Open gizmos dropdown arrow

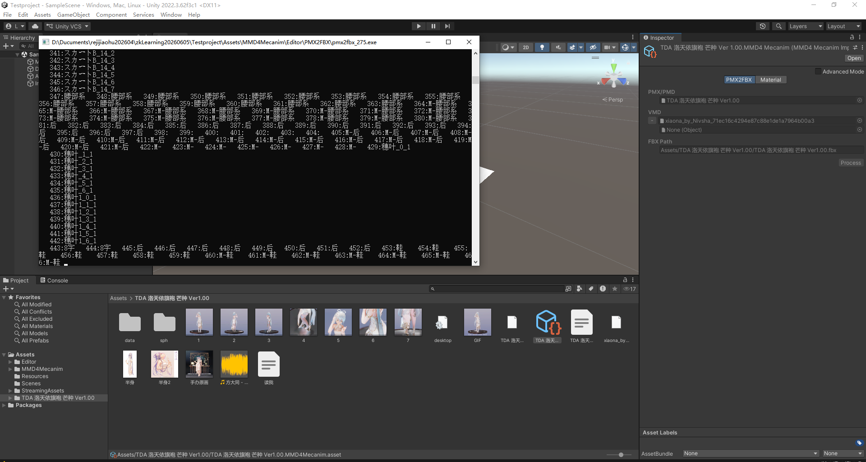tap(633, 47)
